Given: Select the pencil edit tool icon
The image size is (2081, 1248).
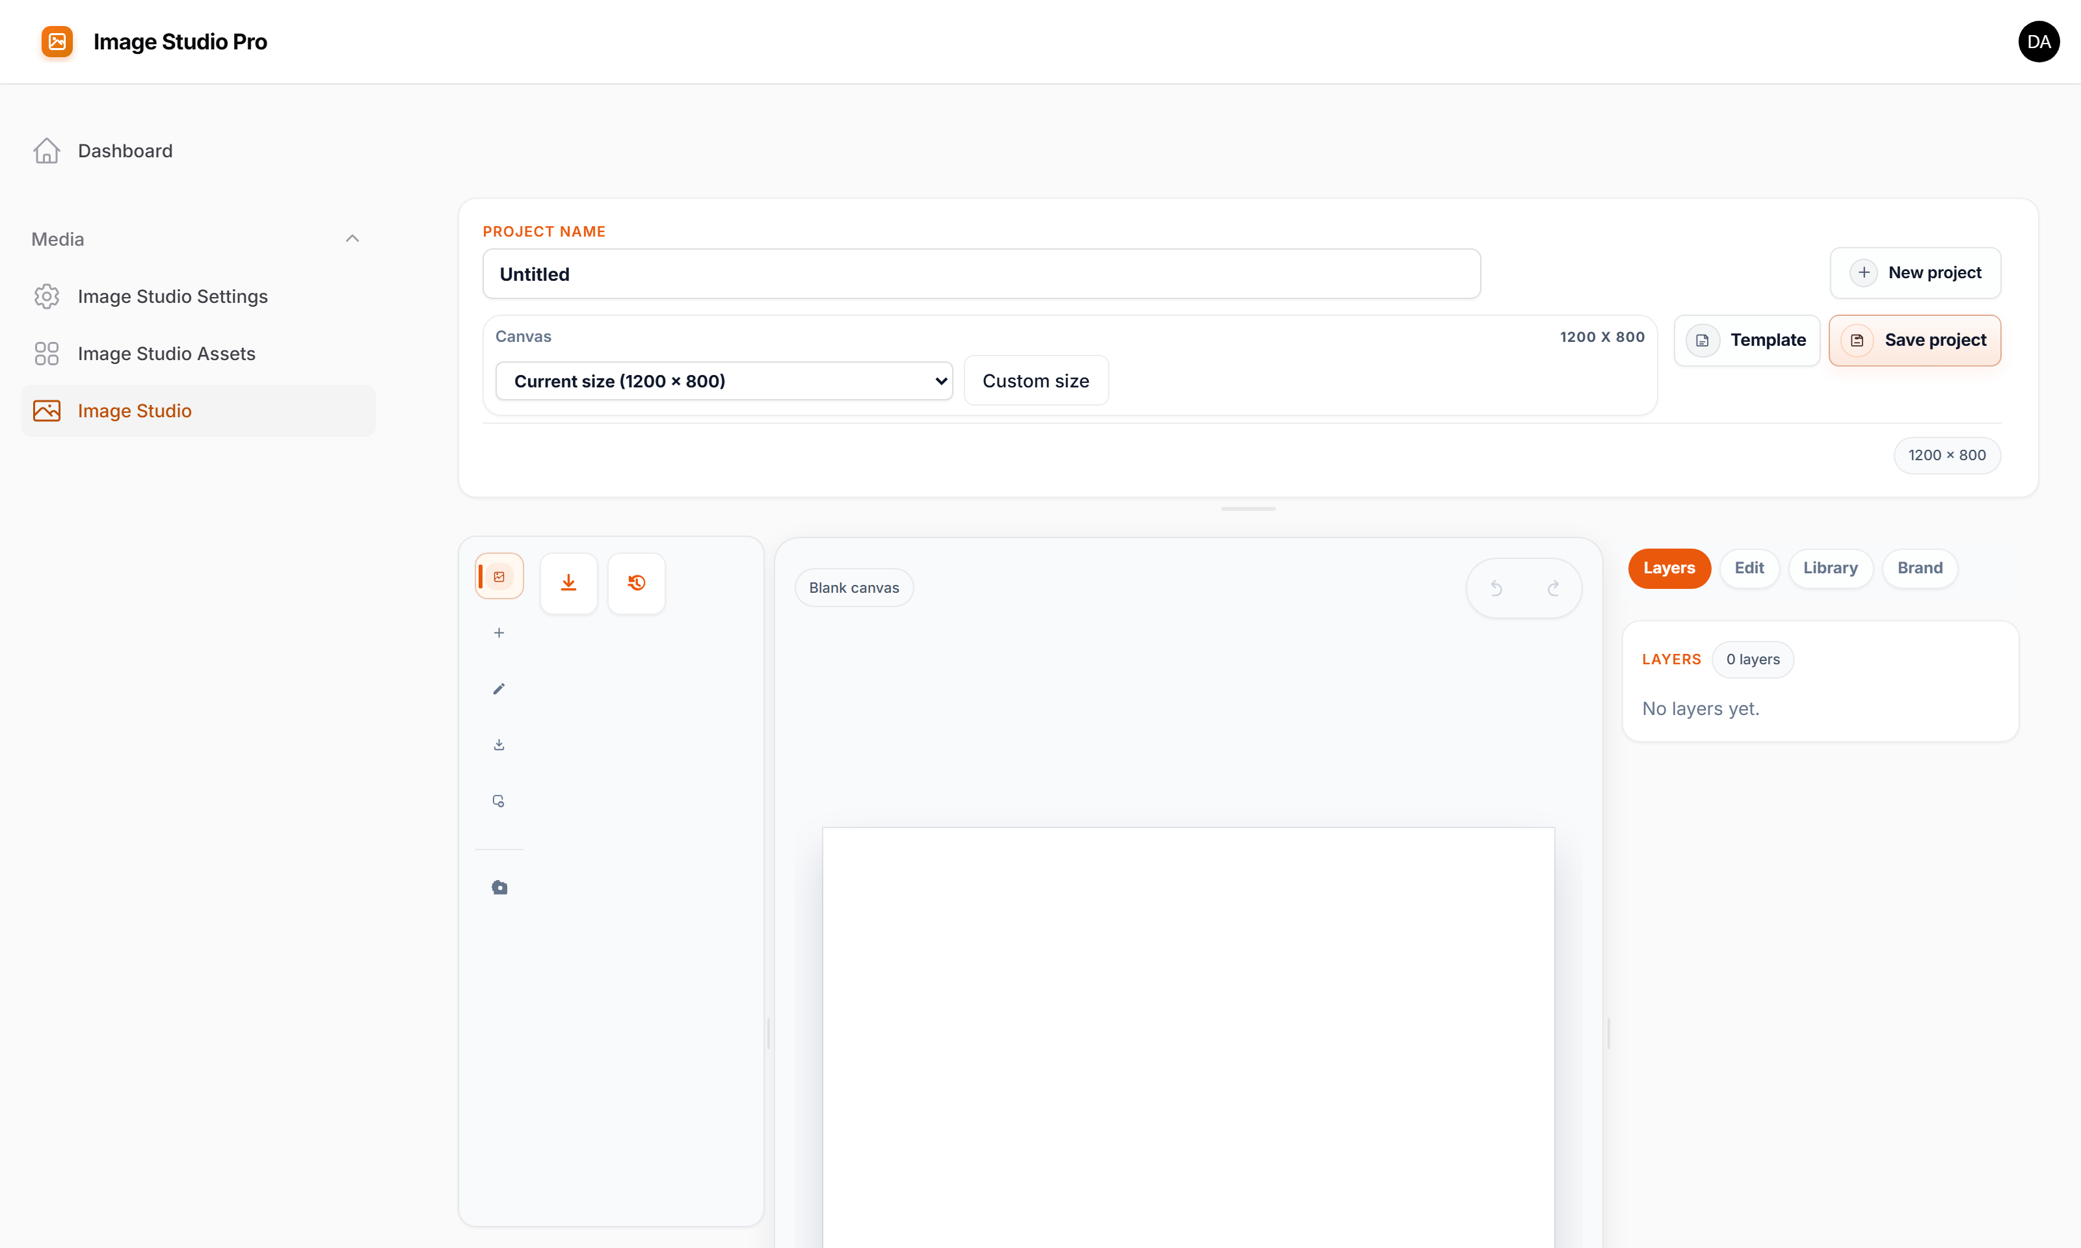Looking at the screenshot, I should coord(499,688).
